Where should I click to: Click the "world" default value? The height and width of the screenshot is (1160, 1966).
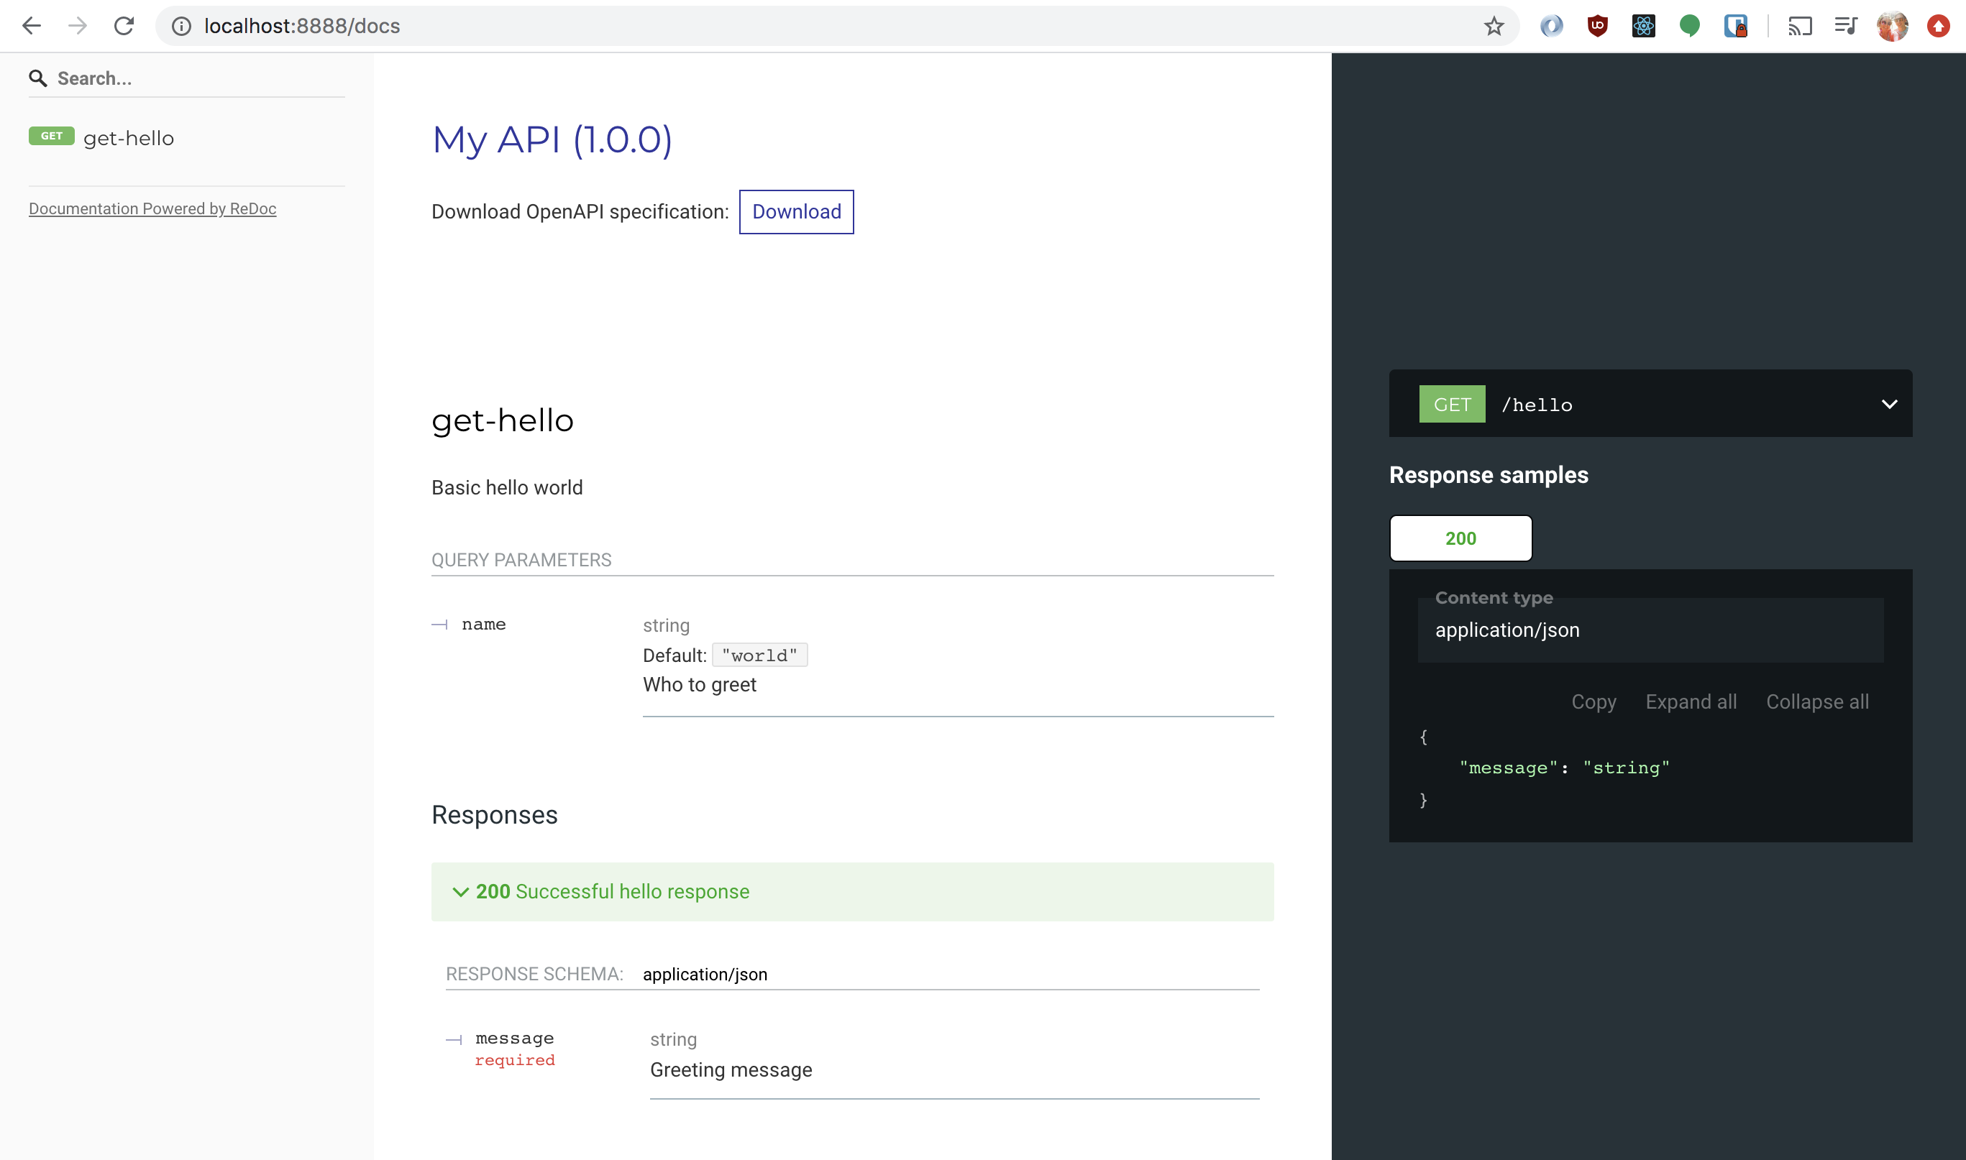[759, 655]
